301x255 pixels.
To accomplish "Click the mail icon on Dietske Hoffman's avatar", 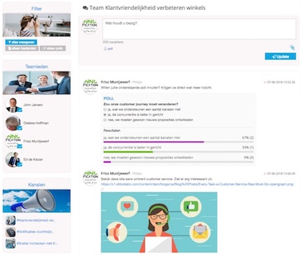I will tap(20, 128).
